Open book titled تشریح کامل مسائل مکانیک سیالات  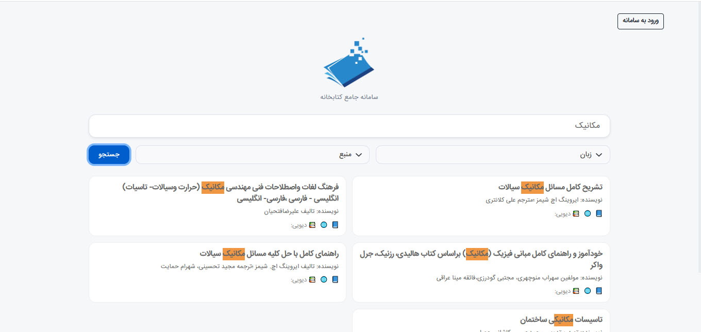[550, 187]
